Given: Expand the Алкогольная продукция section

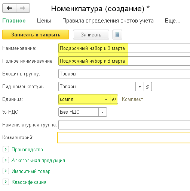Looking at the screenshot, I should point(6,160).
